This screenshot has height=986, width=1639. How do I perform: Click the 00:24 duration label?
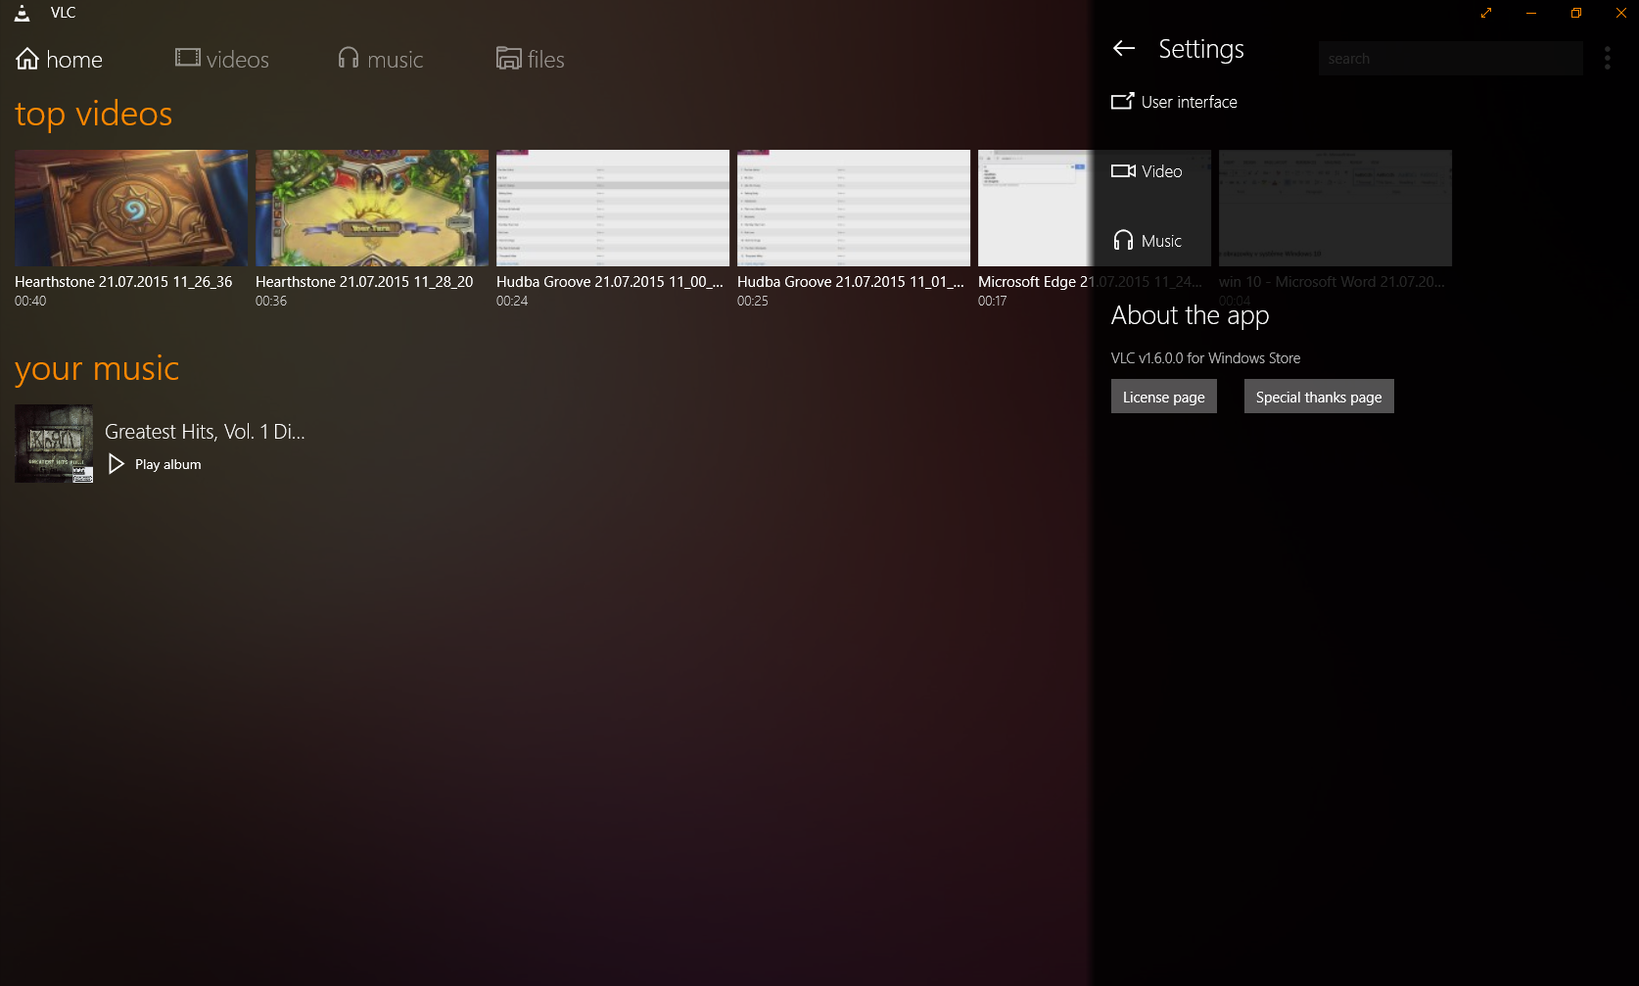coord(512,302)
